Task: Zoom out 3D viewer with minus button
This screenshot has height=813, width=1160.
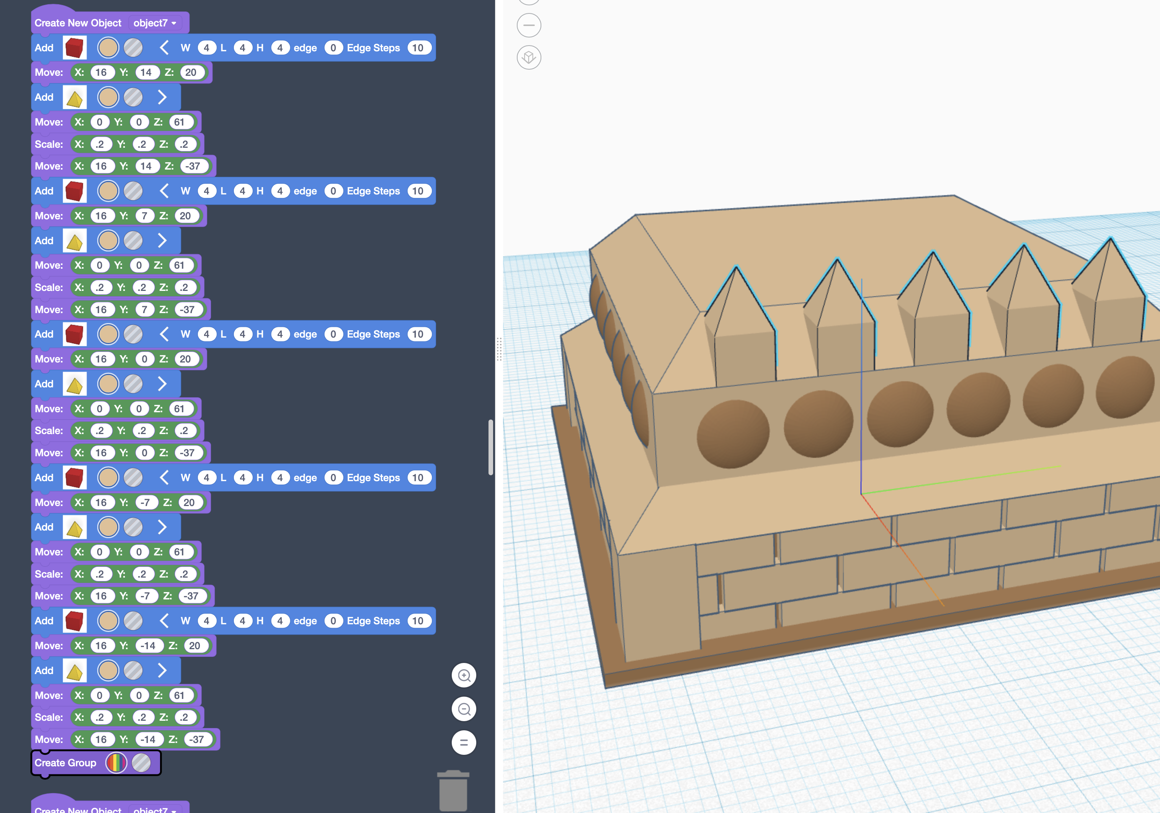Action: (528, 25)
